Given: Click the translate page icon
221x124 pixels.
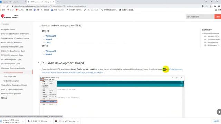Looking at the screenshot, I should (203, 6).
